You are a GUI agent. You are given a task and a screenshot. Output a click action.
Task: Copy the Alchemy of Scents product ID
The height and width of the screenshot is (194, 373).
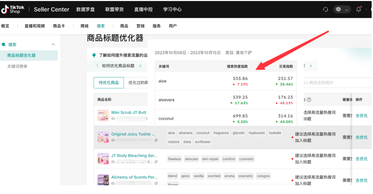(x=156, y=183)
